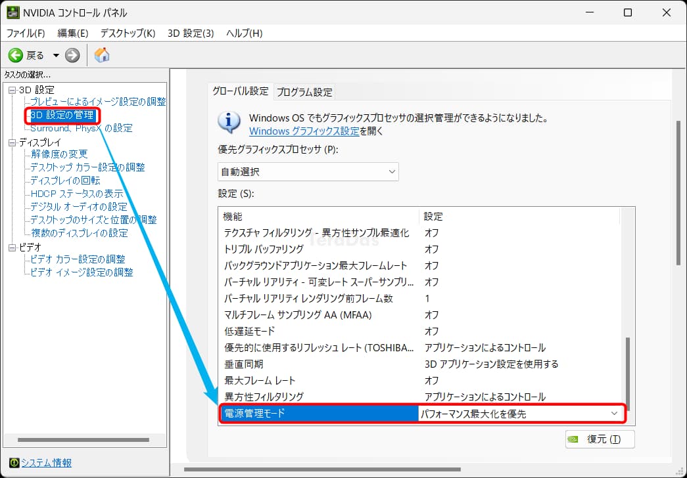Click the NVIDIA logo on the 復元 button
The image size is (687, 478).
pyautogui.click(x=573, y=439)
